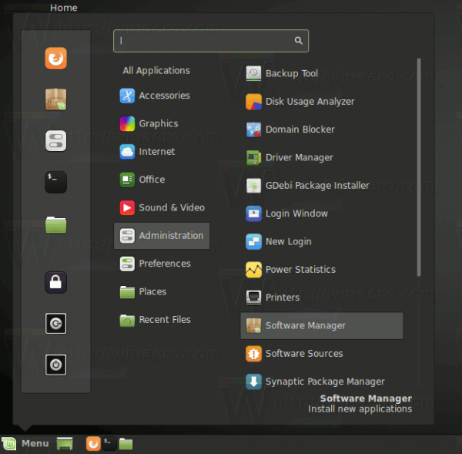This screenshot has height=454, width=462.
Task: Launch Synaptic Package Manager
Action: click(322, 382)
